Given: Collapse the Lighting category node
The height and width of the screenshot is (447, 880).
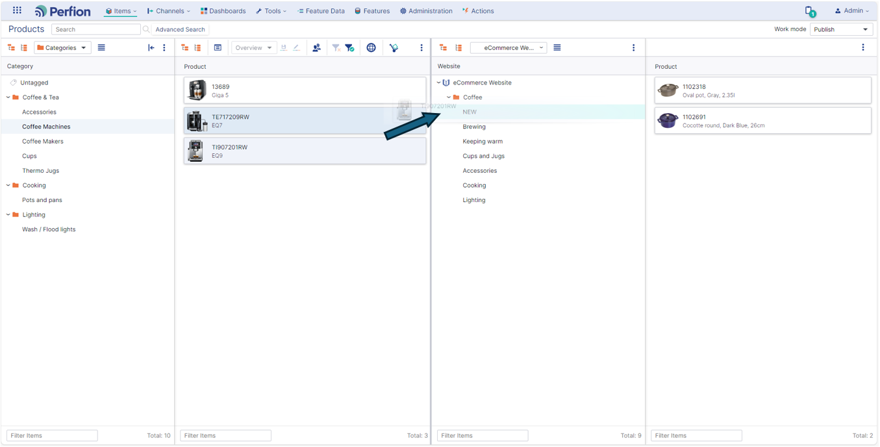Looking at the screenshot, I should coord(8,214).
